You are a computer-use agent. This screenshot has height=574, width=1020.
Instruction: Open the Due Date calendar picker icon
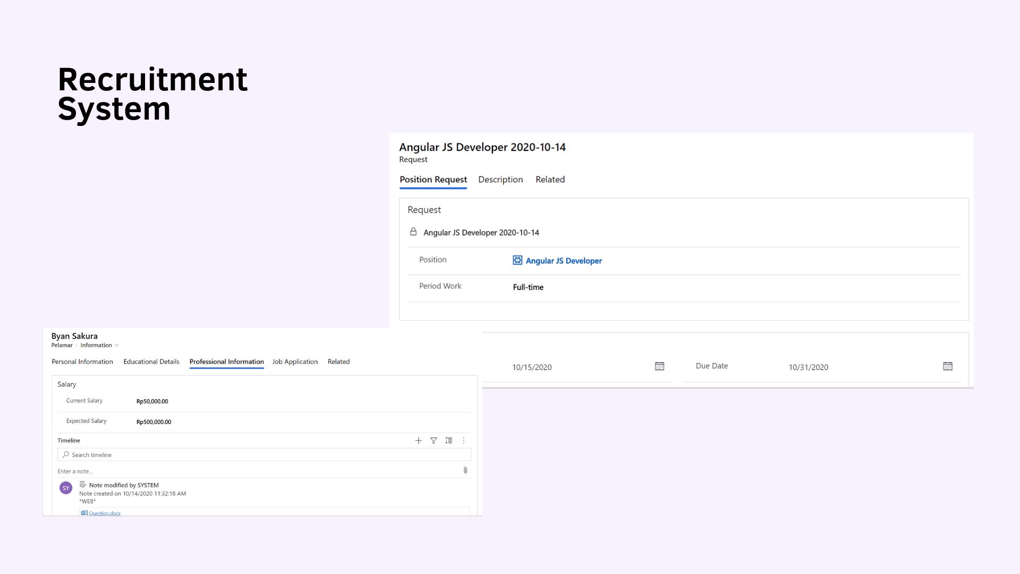point(948,366)
